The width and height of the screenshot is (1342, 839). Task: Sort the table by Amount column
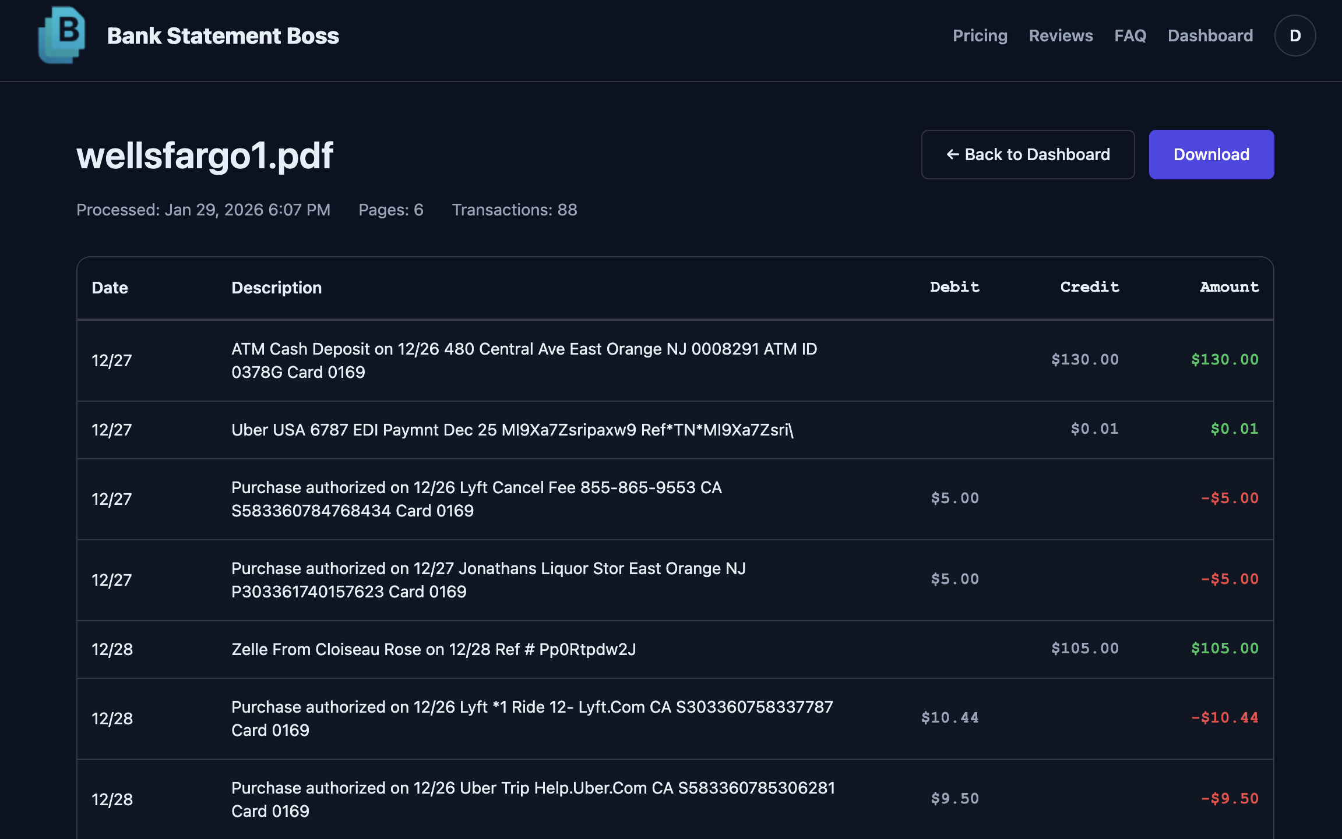point(1230,287)
